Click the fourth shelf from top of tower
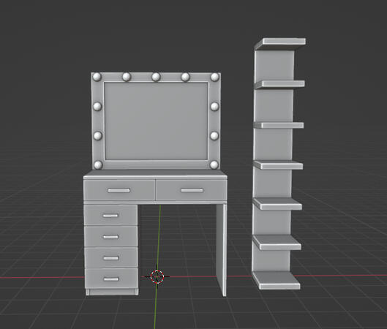 [278, 164]
